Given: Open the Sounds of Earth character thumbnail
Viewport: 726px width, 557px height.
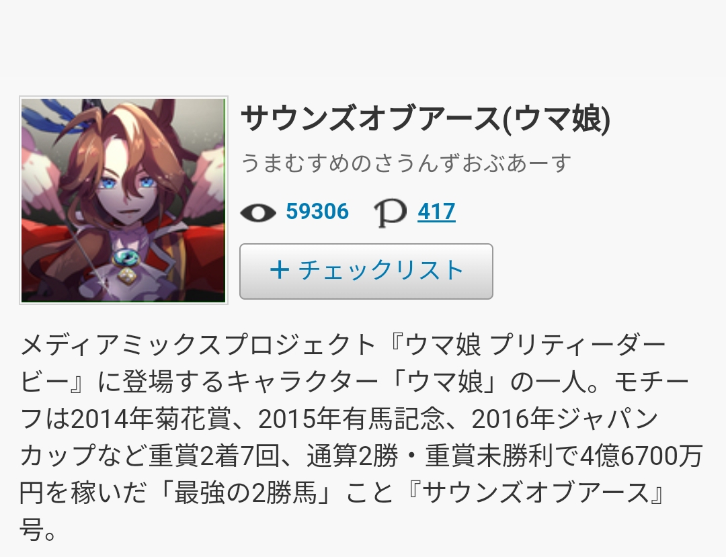Looking at the screenshot, I should (124, 200).
